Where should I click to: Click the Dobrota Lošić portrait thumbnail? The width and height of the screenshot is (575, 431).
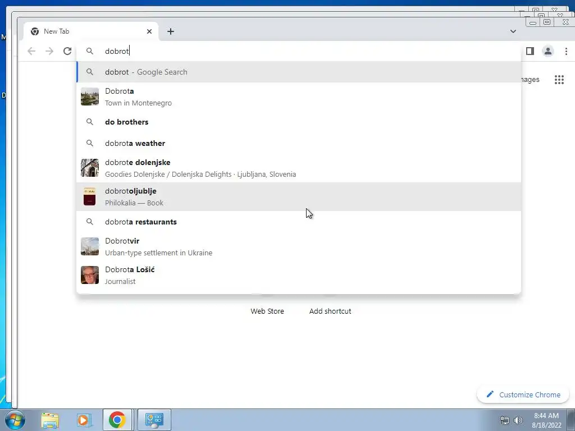pos(90,275)
